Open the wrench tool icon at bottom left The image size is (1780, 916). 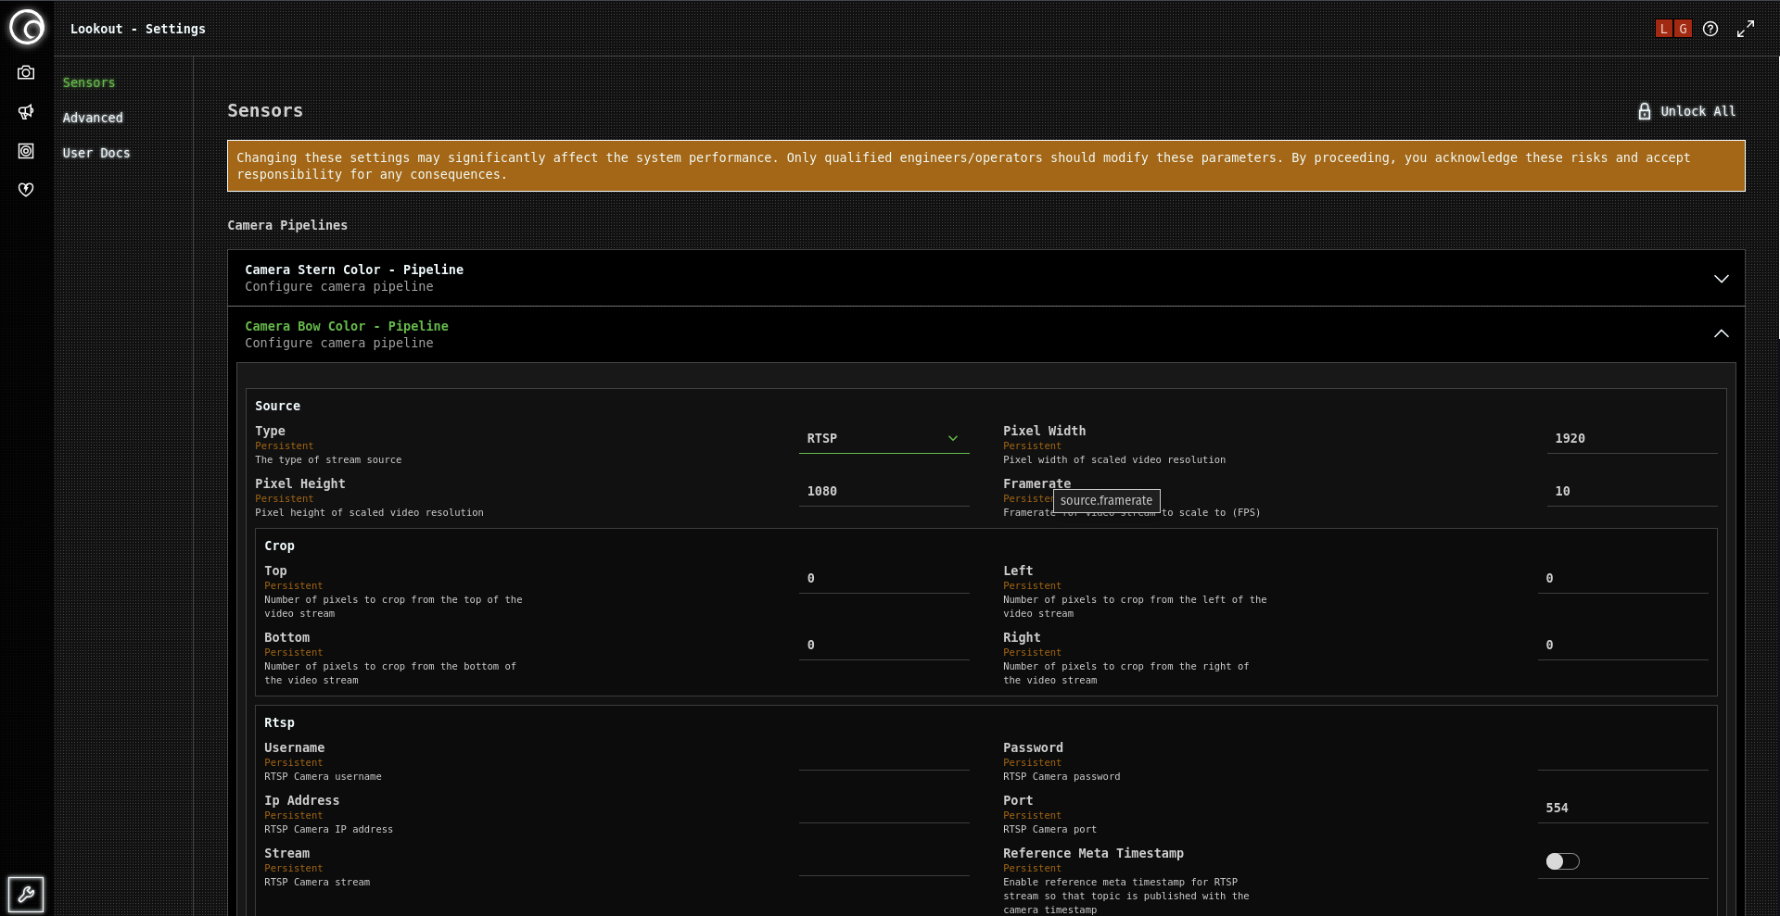26,894
